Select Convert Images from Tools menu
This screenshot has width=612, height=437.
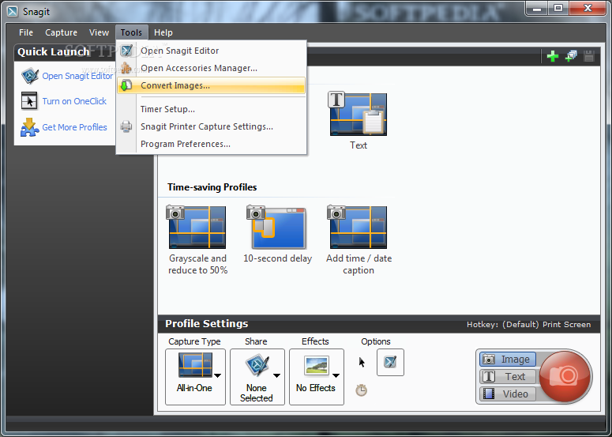coord(211,85)
